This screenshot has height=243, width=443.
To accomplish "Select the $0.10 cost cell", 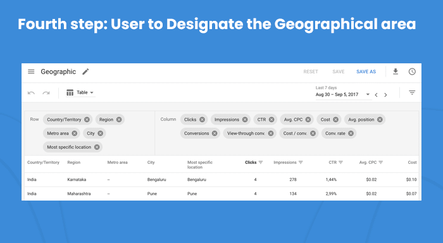I will [411, 180].
